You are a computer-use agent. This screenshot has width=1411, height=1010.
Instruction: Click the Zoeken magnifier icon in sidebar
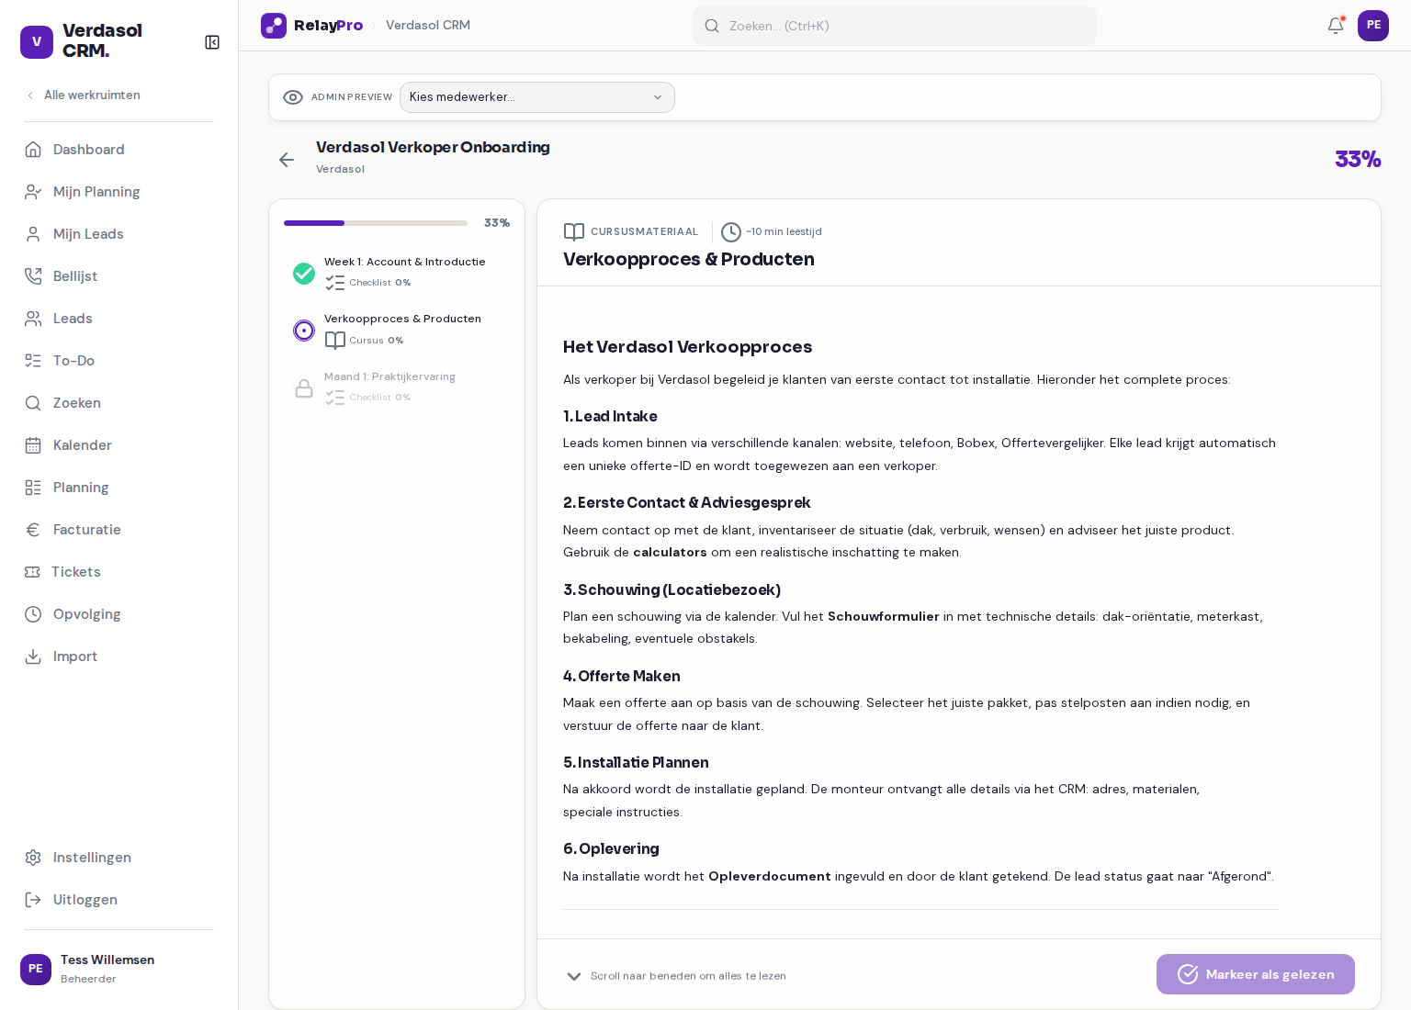pyautogui.click(x=33, y=403)
